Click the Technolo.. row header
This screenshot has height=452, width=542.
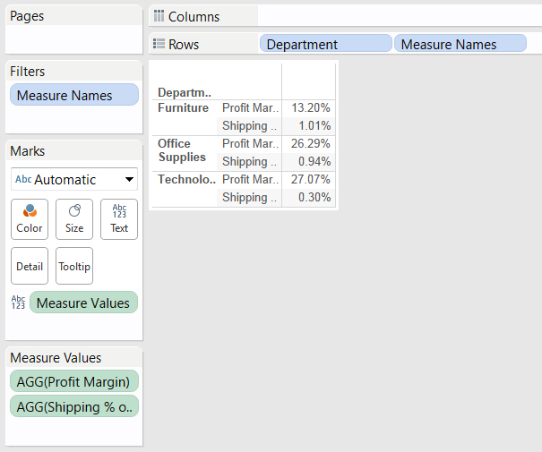coord(186,179)
